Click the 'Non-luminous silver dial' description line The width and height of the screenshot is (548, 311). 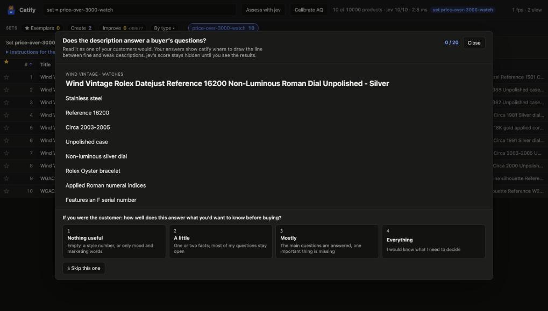(96, 156)
